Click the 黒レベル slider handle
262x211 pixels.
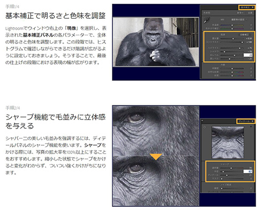229,58
